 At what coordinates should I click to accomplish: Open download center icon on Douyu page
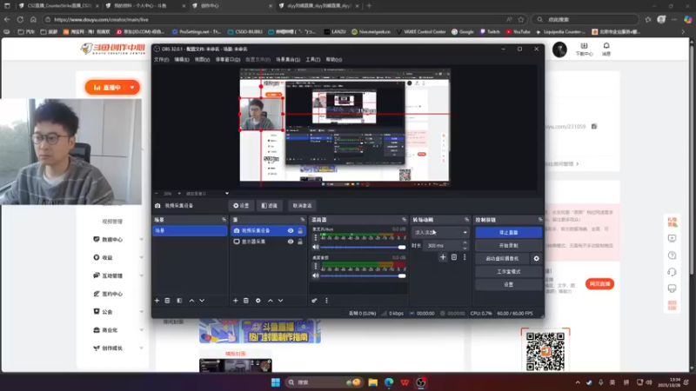(584, 49)
